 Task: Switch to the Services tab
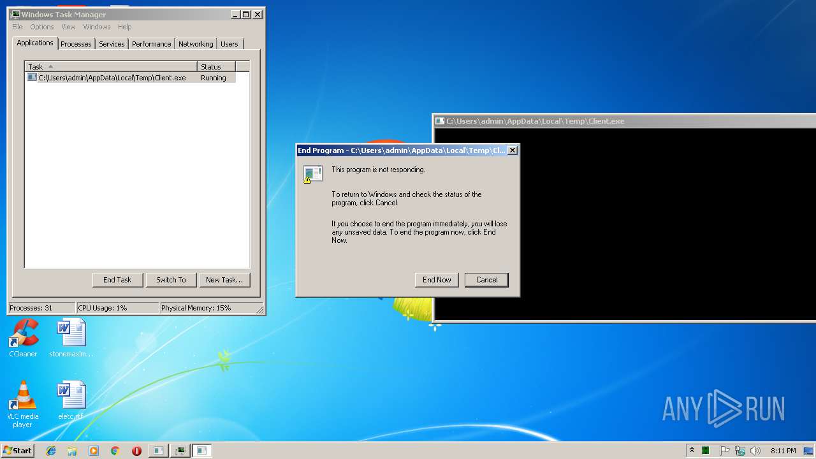[112, 44]
